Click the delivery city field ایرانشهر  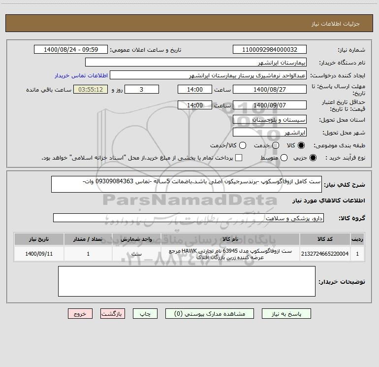coord(270,132)
